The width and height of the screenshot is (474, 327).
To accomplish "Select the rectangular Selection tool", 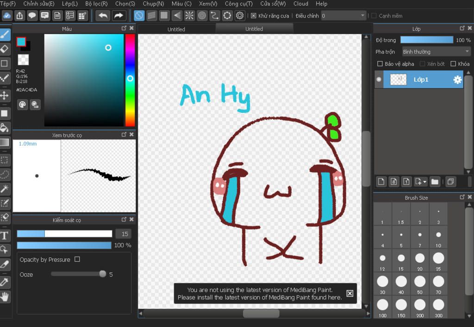I will point(5,160).
